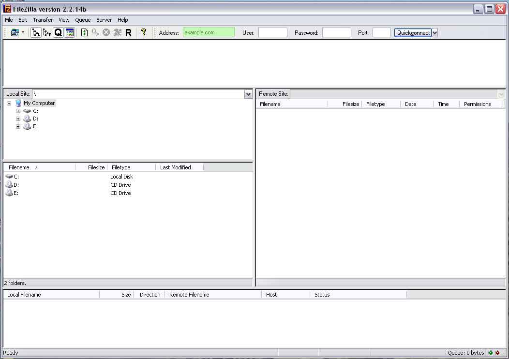Open the Local Site path dropdown
The width and height of the screenshot is (509, 359).
[x=248, y=94]
